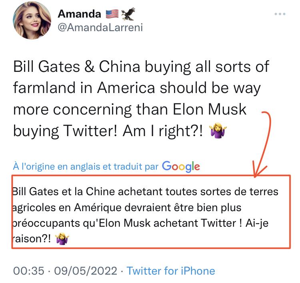The image size is (300, 283).
Task: Click the eagle emoji next to the name
Action: pyautogui.click(x=128, y=14)
